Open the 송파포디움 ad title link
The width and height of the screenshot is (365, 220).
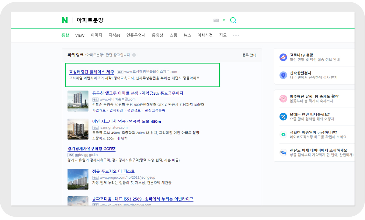pyautogui.click(x=143, y=199)
